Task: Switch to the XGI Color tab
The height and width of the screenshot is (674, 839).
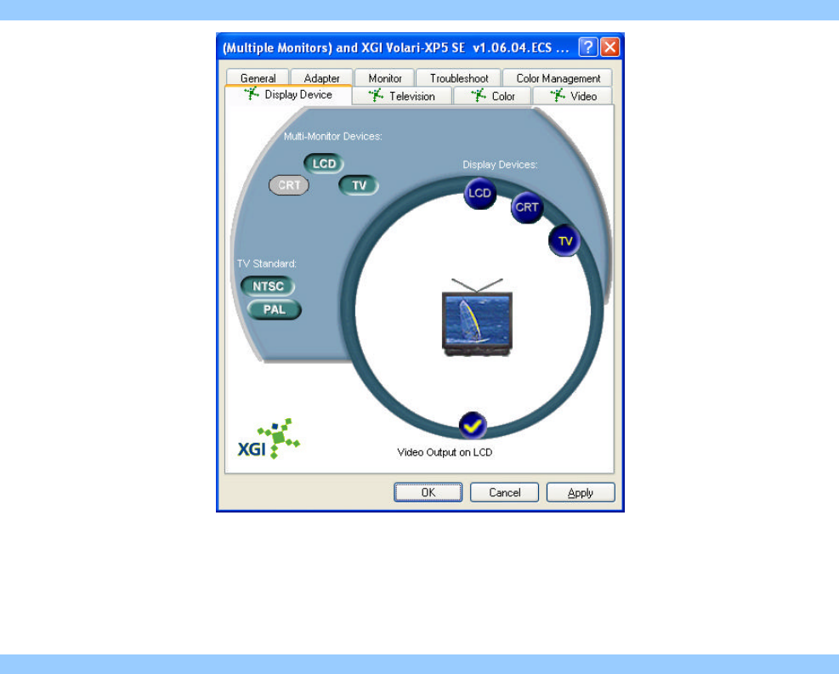Action: 493,96
